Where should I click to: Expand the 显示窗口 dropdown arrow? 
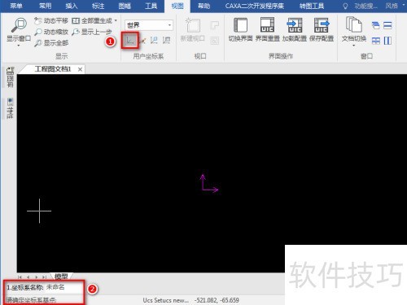pos(19,46)
